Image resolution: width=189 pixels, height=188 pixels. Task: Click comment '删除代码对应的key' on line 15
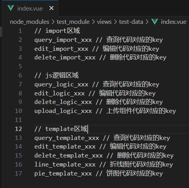point(145,156)
